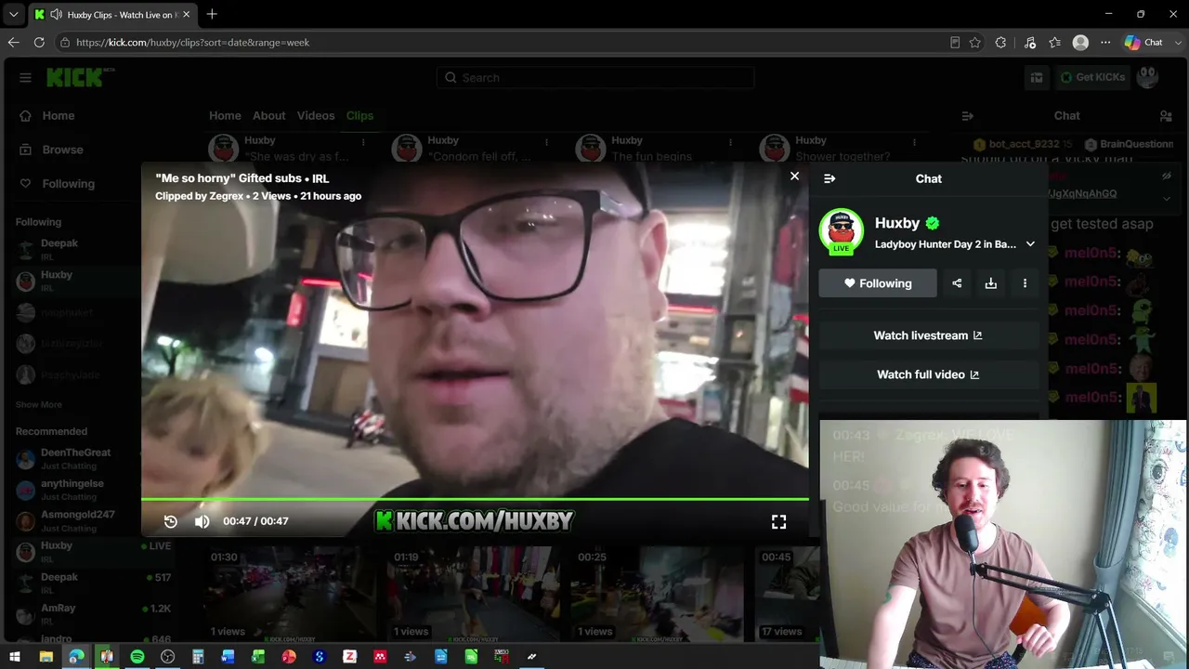Open chat user settings icon
The image size is (1189, 669).
coord(1166,116)
